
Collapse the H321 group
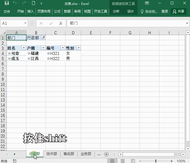coord(48,53)
